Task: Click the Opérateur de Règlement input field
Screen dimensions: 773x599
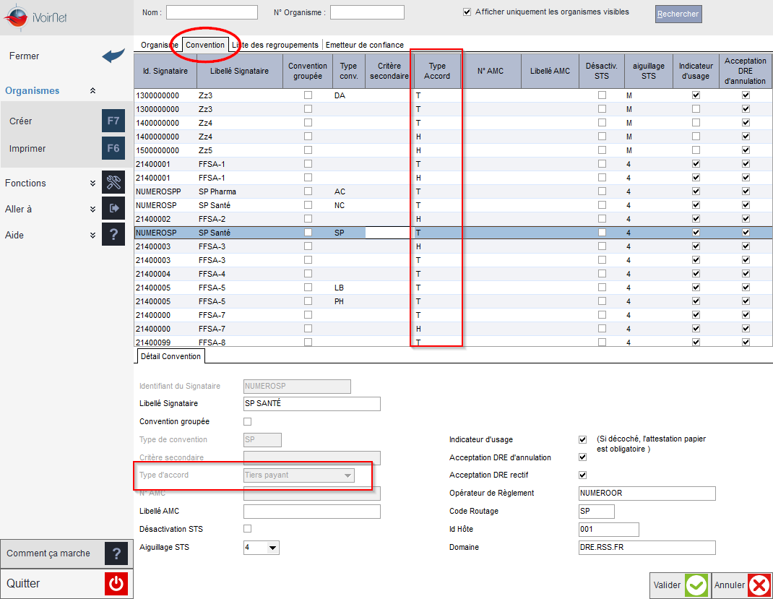Action: (x=647, y=493)
